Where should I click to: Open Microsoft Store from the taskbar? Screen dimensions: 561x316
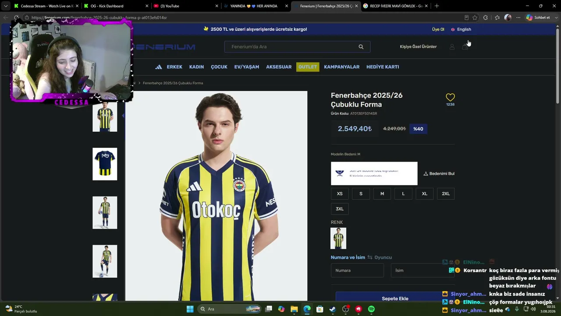tap(320, 309)
